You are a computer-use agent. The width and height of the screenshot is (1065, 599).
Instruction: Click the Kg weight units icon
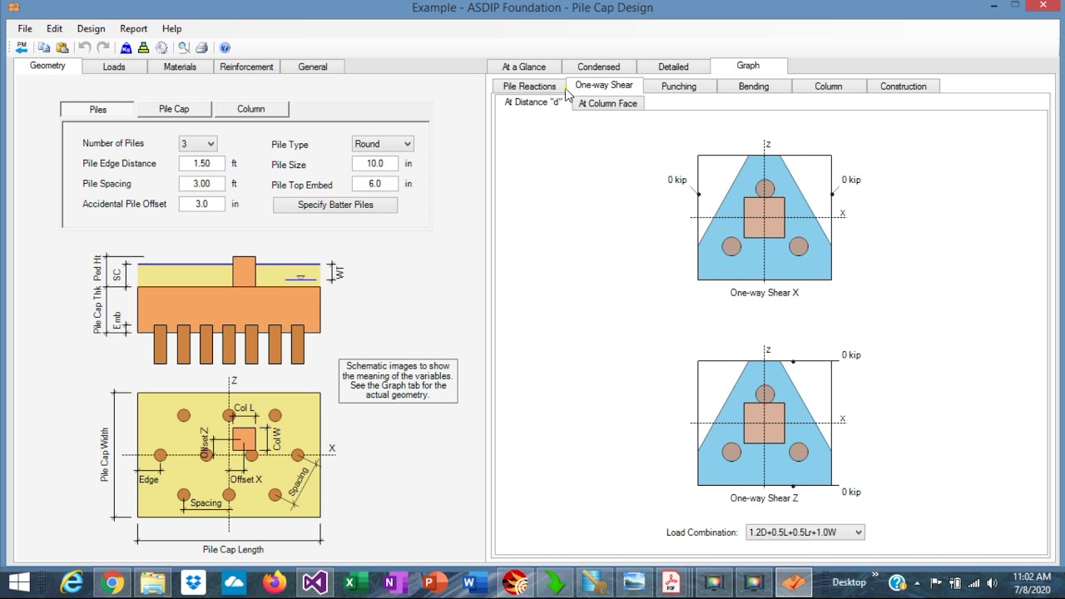pyautogui.click(x=126, y=47)
